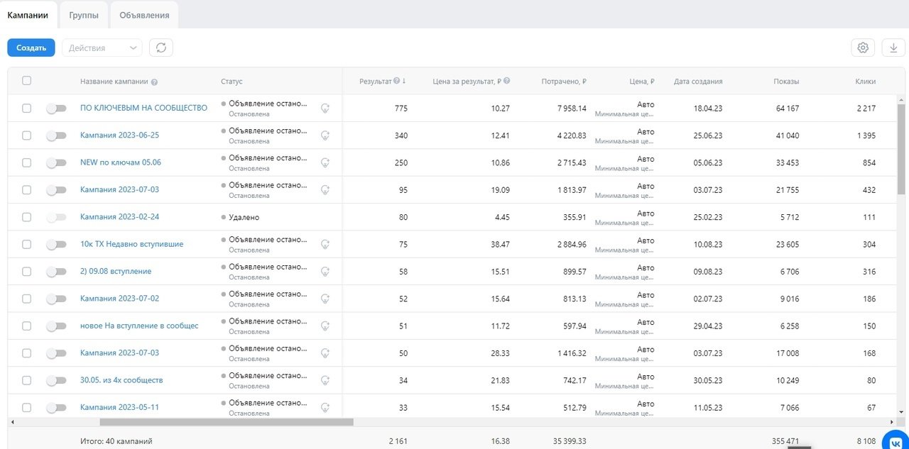Sort by Результат column arrow
This screenshot has height=449, width=909.
click(404, 81)
